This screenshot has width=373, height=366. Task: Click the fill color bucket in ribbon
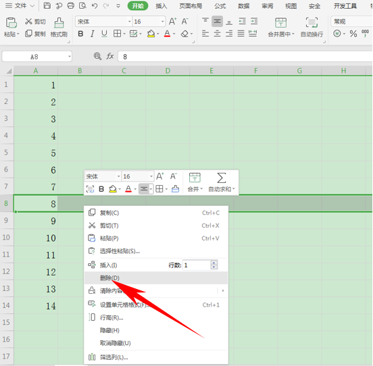pyautogui.click(x=151, y=34)
